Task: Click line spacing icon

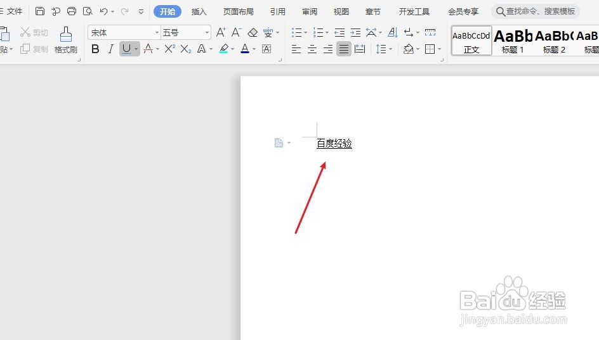Action: click(381, 49)
